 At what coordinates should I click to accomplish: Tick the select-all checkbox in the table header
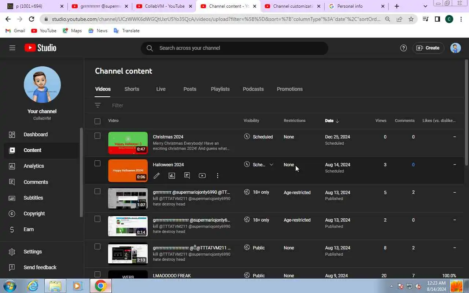(x=97, y=121)
